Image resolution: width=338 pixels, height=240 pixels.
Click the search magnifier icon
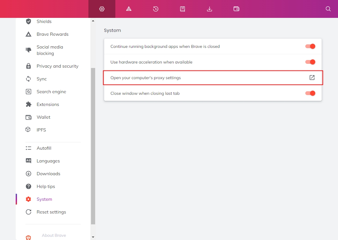point(328,9)
